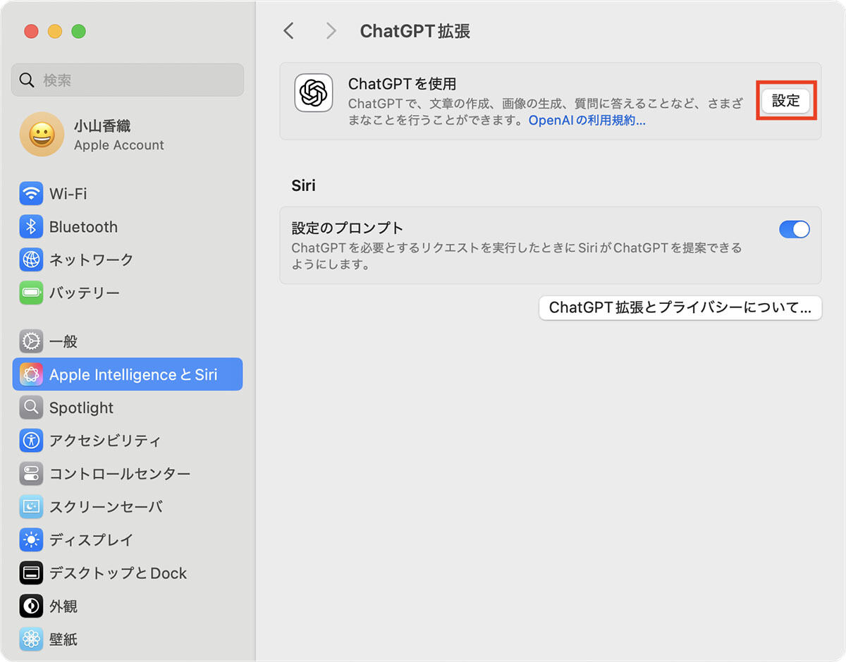Image resolution: width=846 pixels, height=662 pixels.
Task: Turn off the 設定のプロンプト switch
Action: [x=795, y=229]
